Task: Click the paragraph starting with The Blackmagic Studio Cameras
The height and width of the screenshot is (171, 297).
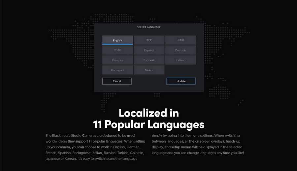Action: pos(95,147)
